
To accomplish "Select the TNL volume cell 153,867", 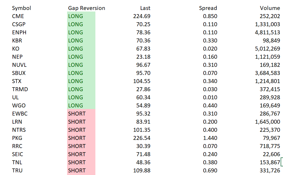I will [x=270, y=162].
